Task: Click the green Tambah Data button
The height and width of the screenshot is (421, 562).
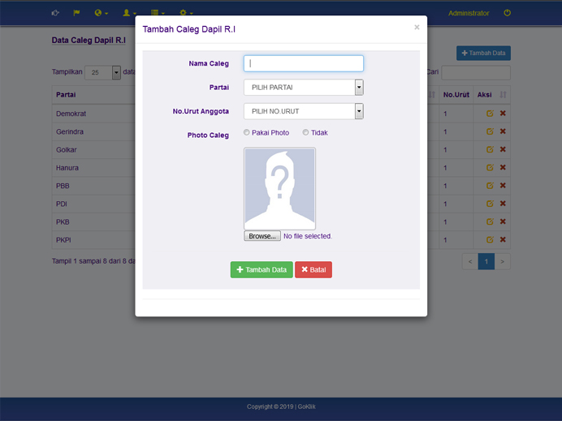Action: [262, 270]
